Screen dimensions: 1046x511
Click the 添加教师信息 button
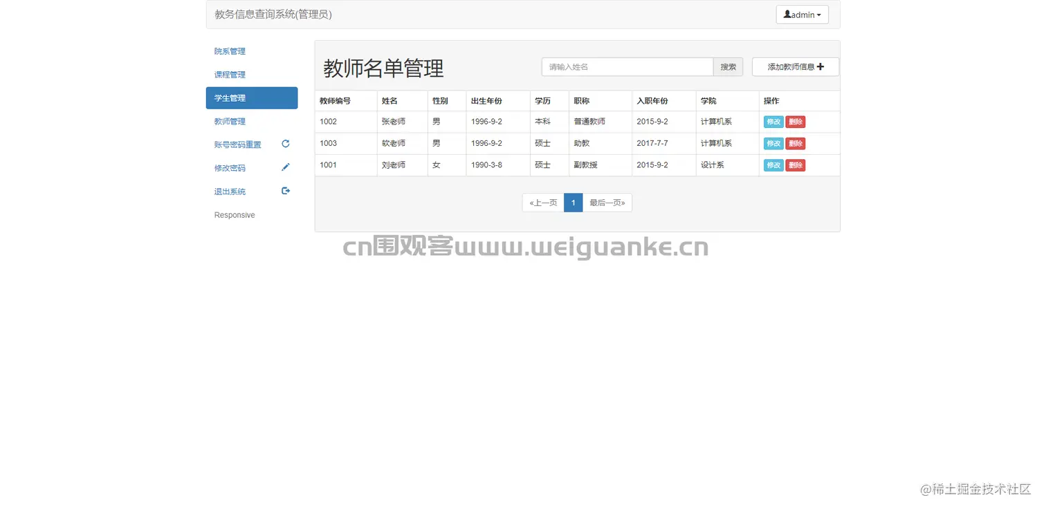click(x=796, y=67)
